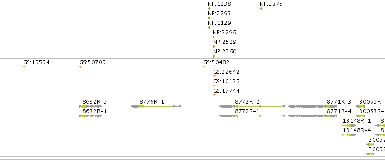Screen dimensions: 385x163
Task: Select the 8632R-3 gene model
Action: 90,106
